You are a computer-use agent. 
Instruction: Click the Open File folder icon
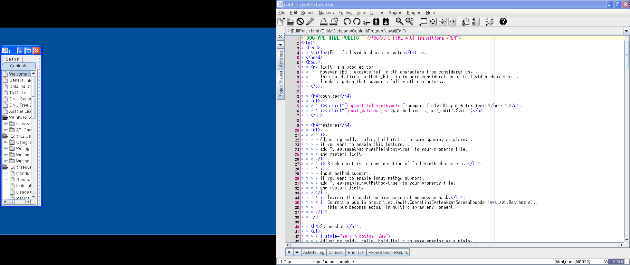(x=290, y=21)
